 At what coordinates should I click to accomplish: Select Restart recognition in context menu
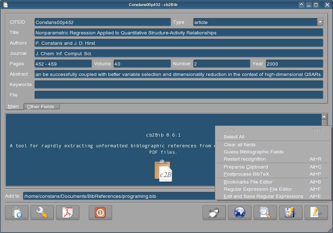pos(245,159)
